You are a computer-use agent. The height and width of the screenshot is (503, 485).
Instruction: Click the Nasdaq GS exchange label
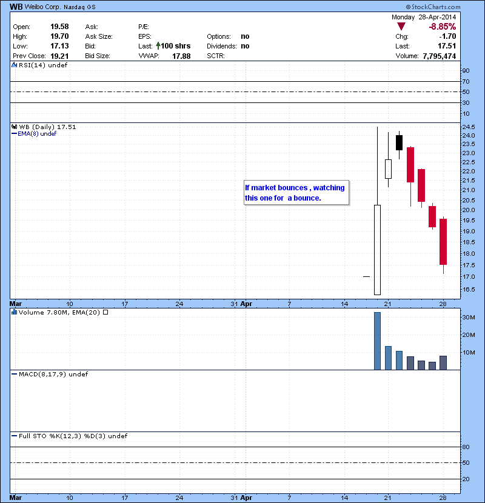pyautogui.click(x=79, y=7)
